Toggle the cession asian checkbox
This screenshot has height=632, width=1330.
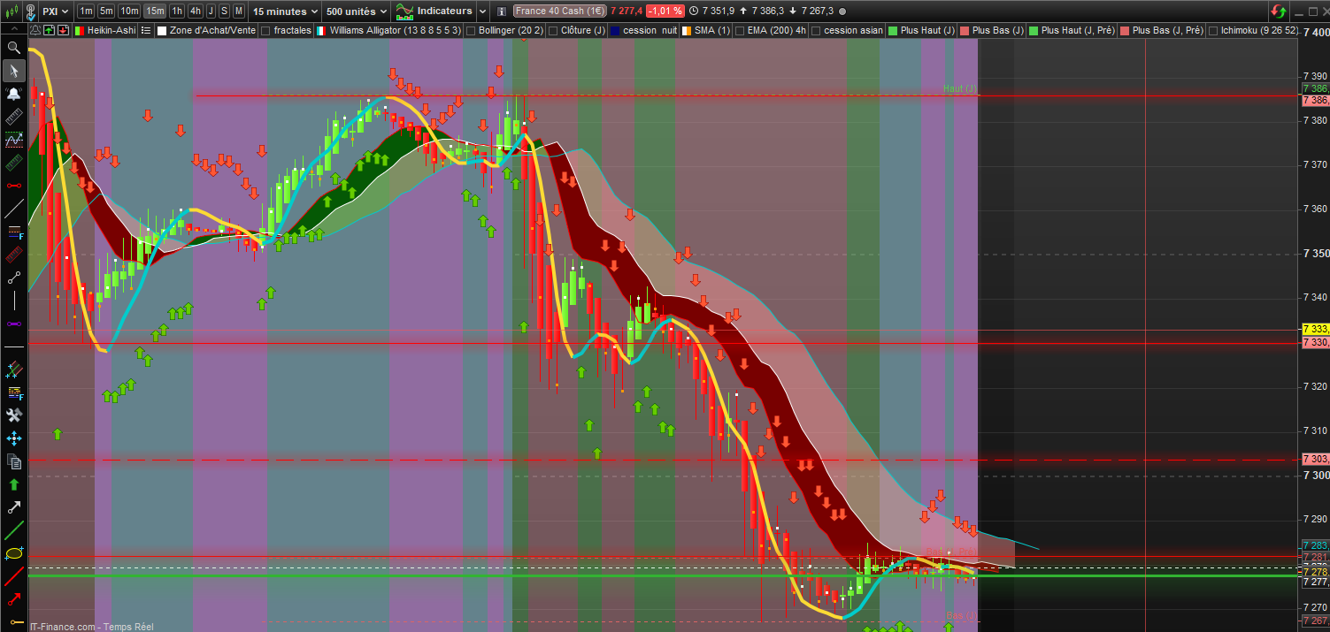pos(816,30)
